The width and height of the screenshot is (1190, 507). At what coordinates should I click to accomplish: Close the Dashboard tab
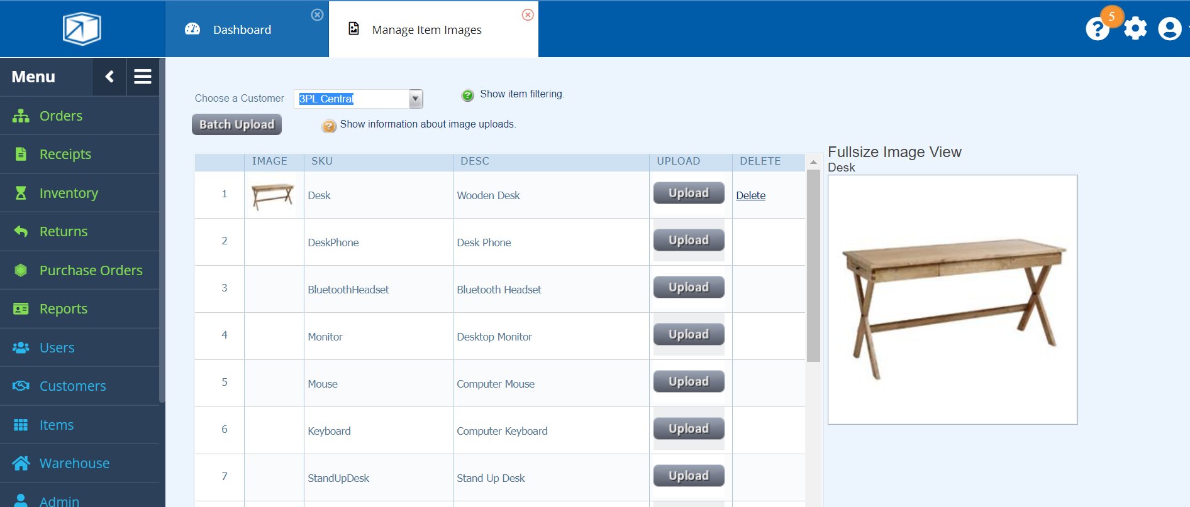(x=318, y=14)
